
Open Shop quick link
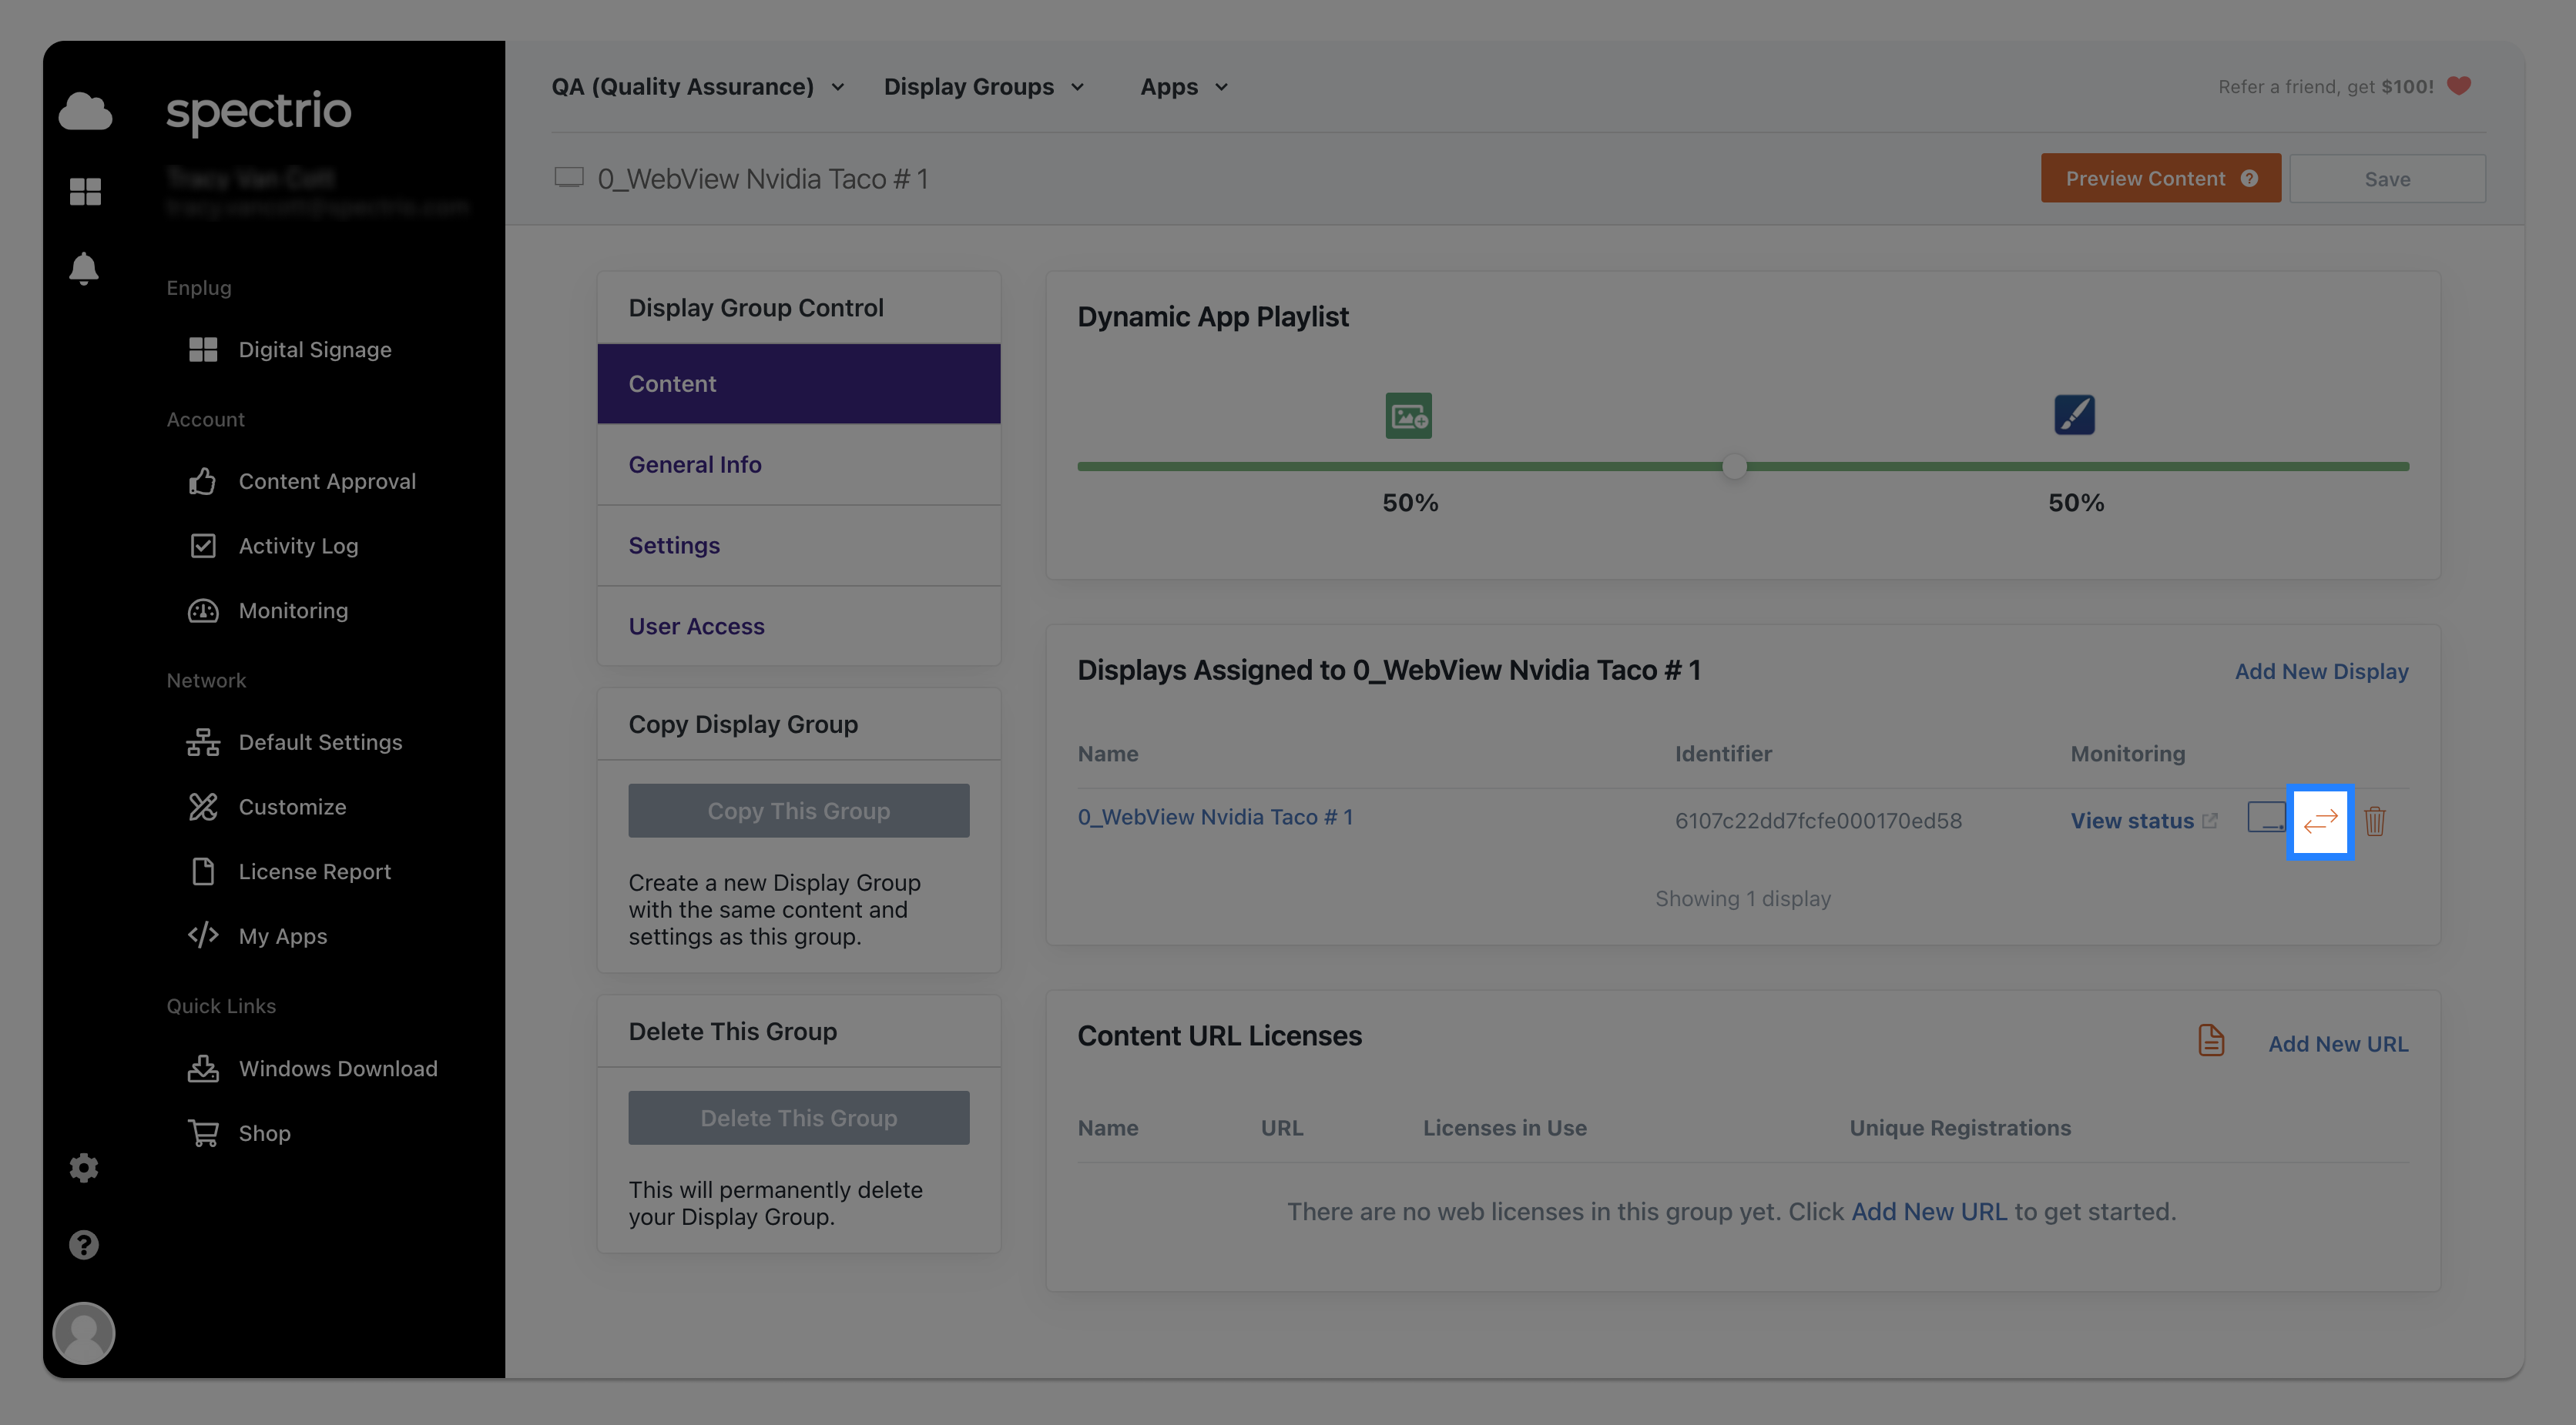[x=264, y=1133]
